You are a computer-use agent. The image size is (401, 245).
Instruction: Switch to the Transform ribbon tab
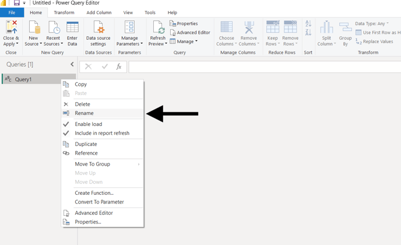tap(64, 12)
